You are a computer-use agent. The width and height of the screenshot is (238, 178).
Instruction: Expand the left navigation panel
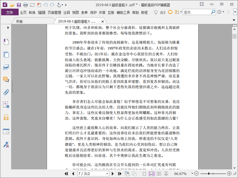click(x=8, y=28)
